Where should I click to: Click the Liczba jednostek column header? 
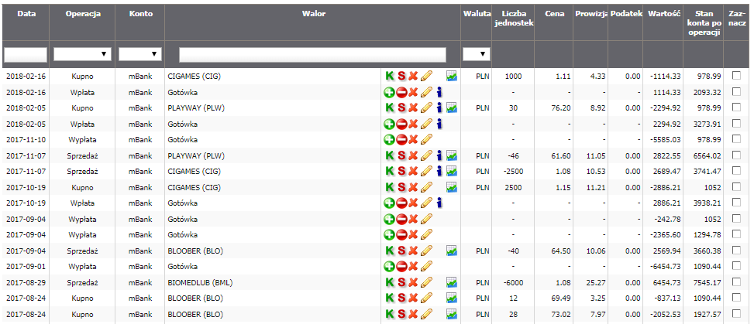(x=514, y=19)
